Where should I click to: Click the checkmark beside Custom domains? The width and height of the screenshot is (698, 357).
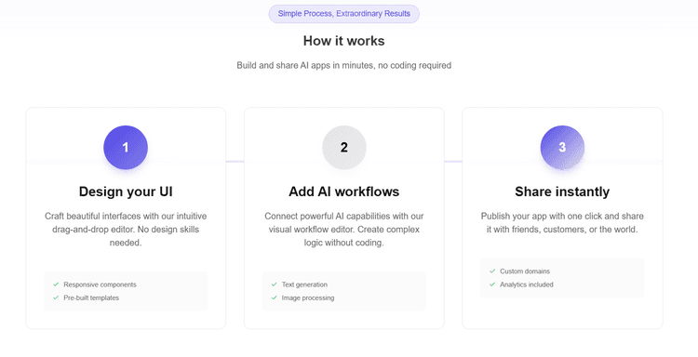coord(492,271)
